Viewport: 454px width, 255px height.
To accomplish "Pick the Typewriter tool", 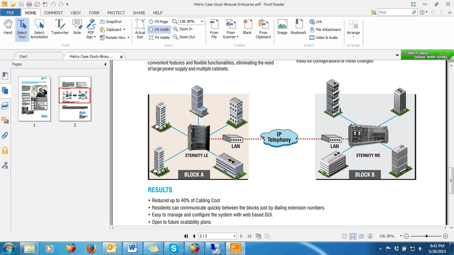I will click(x=60, y=27).
